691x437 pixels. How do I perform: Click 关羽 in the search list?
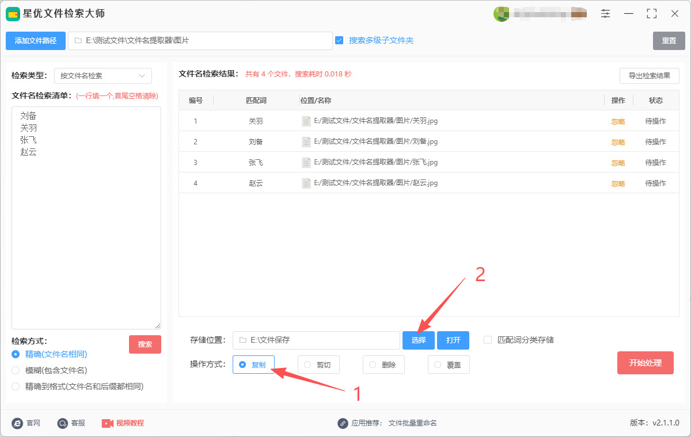coord(28,128)
